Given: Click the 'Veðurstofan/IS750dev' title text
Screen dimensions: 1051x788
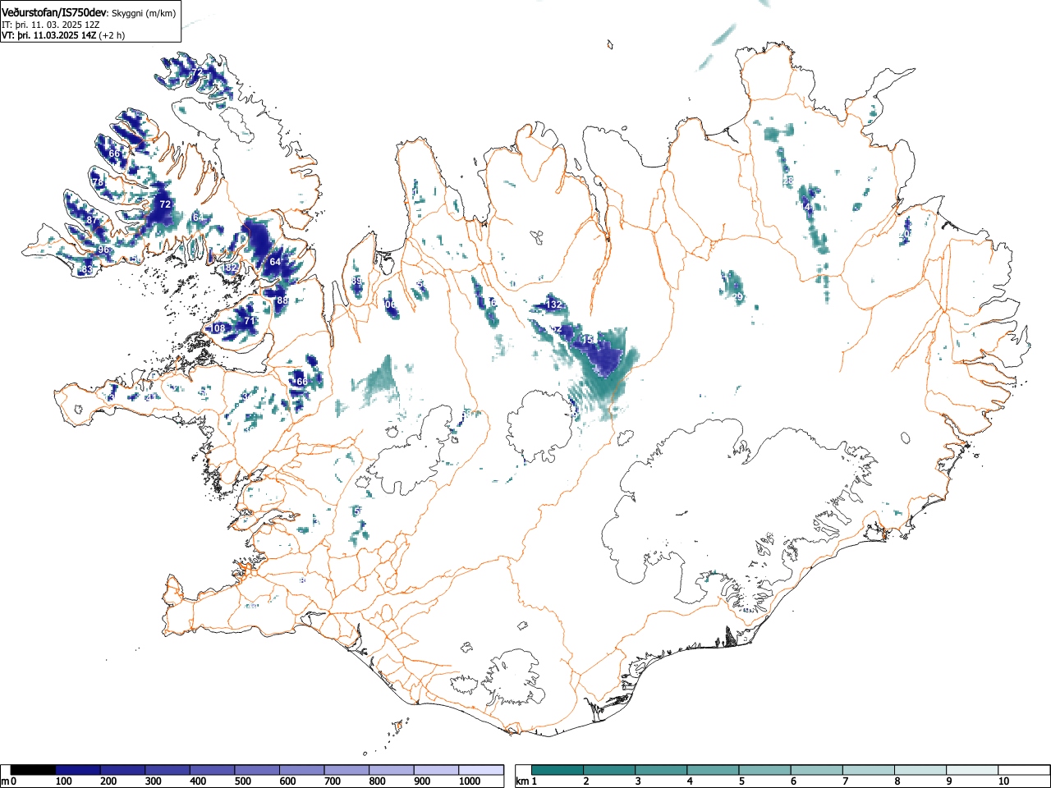Looking at the screenshot, I should click(x=54, y=12).
